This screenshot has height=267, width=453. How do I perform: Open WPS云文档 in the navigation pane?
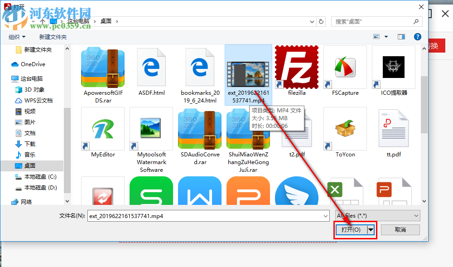38,101
